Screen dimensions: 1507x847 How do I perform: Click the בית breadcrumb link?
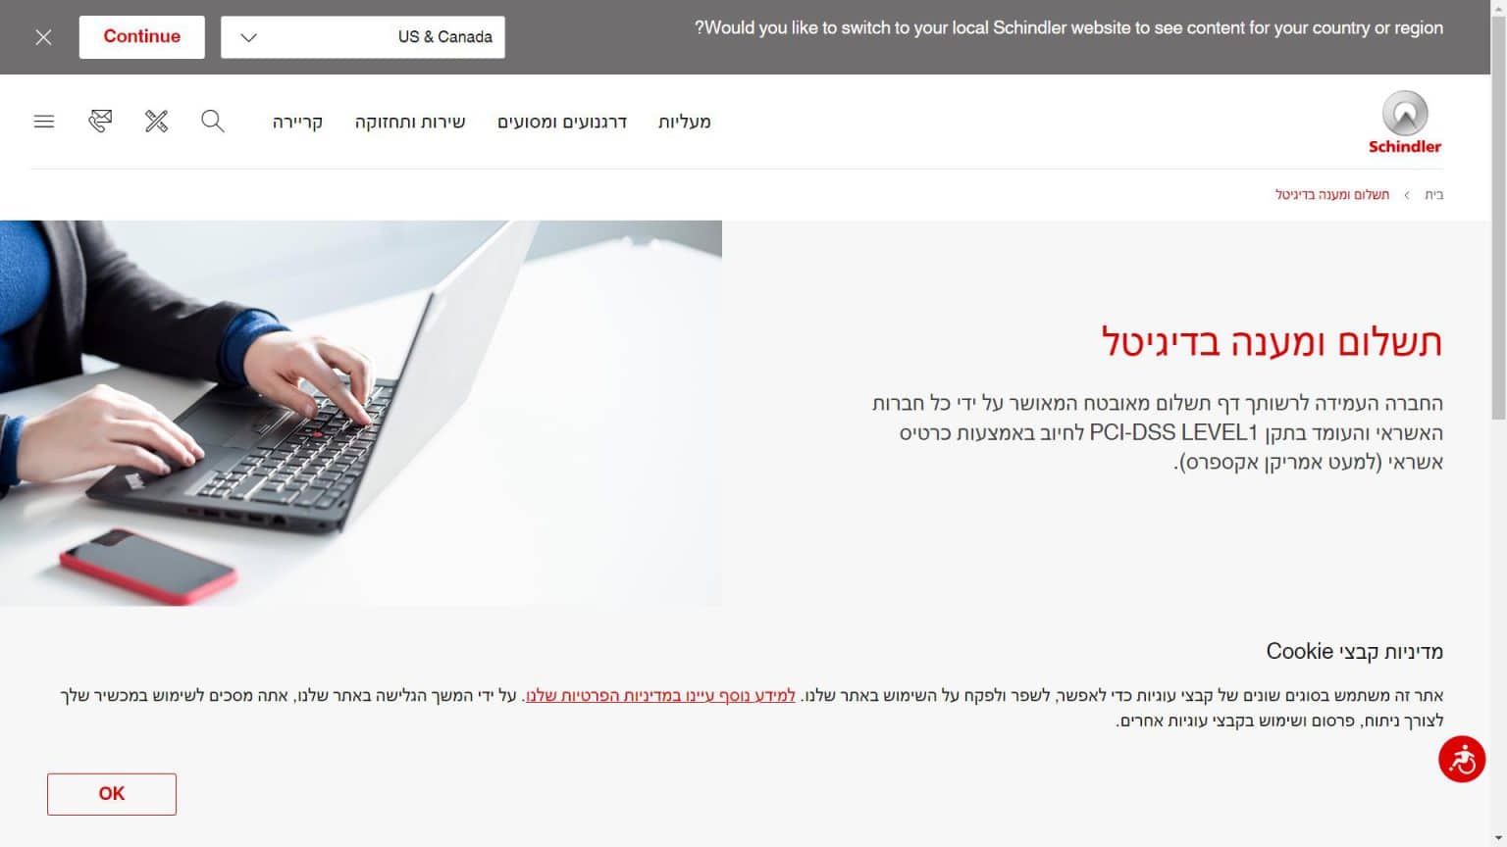(x=1433, y=195)
